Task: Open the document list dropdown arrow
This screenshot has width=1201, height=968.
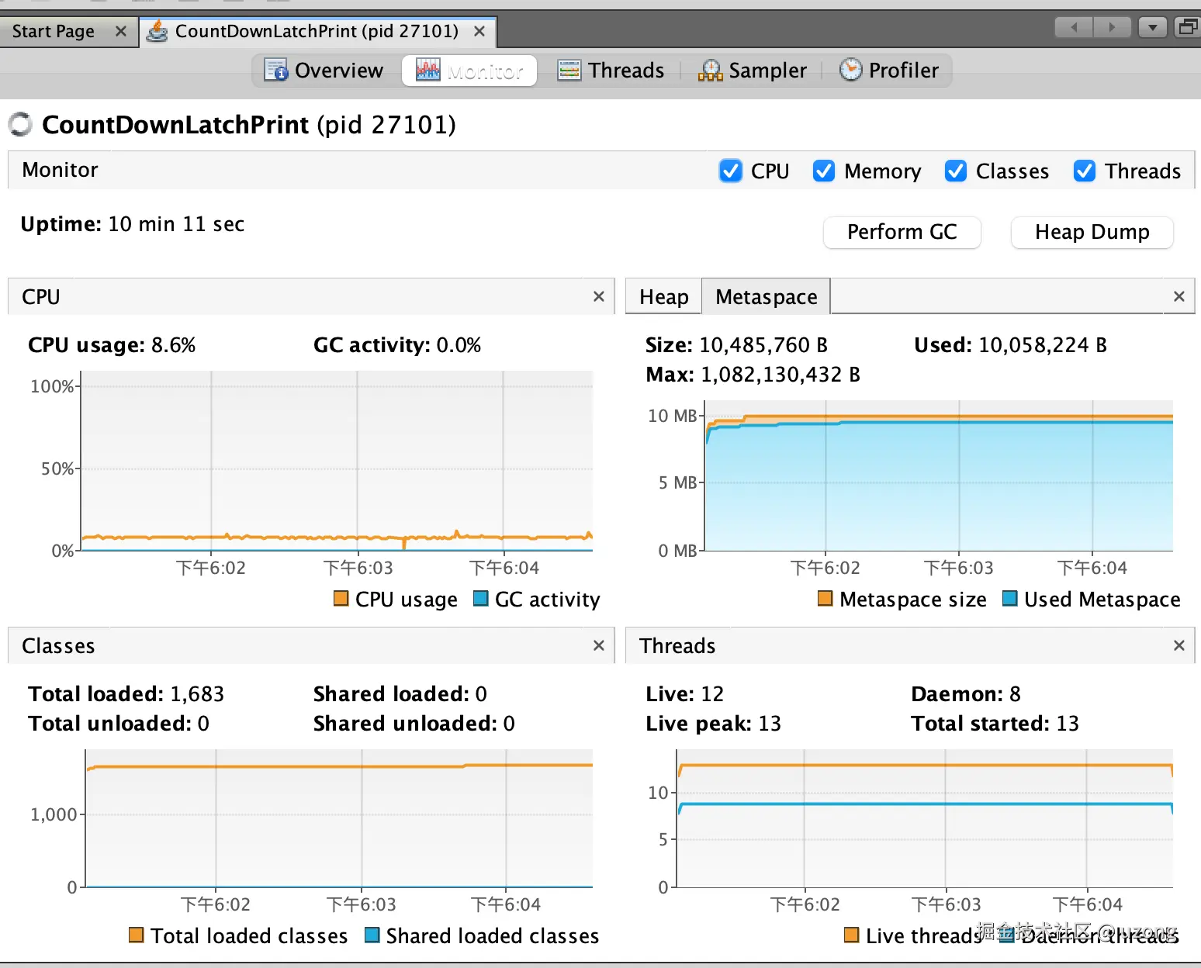Action: point(1153,28)
